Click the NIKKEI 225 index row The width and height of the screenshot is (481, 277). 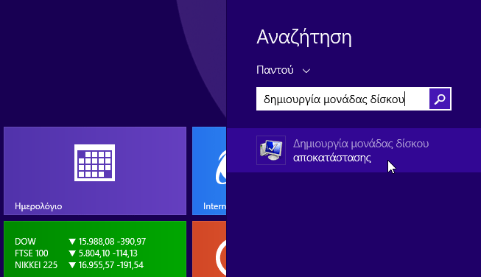[x=79, y=265]
